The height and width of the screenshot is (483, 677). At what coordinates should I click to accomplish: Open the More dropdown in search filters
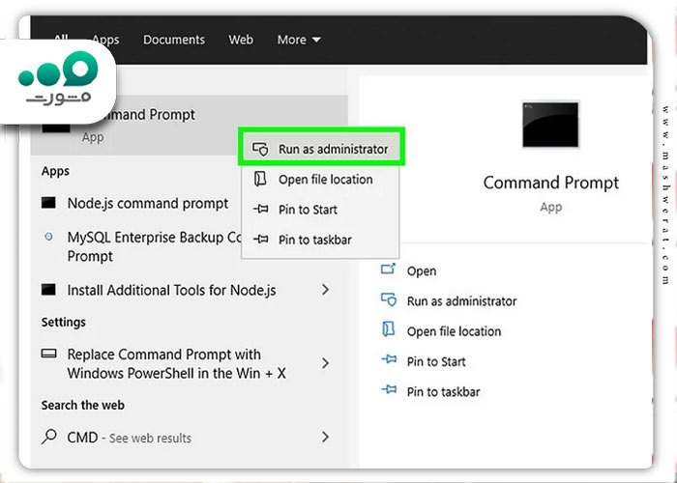pos(299,40)
